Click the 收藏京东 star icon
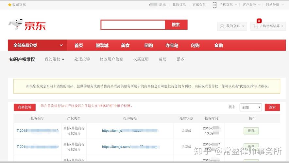Screen dimensions: 289x163 tap(9, 5)
